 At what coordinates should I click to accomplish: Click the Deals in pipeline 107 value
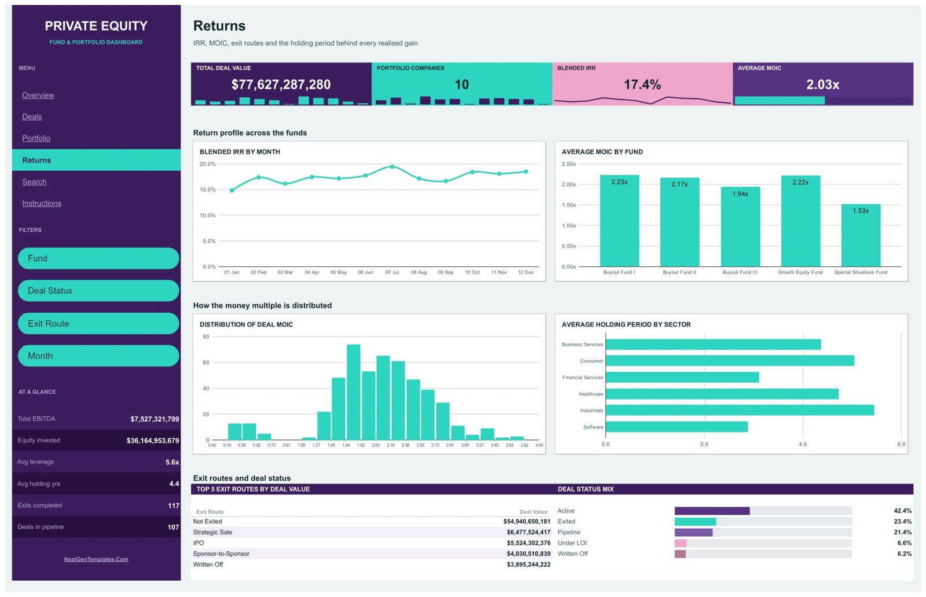coord(174,527)
